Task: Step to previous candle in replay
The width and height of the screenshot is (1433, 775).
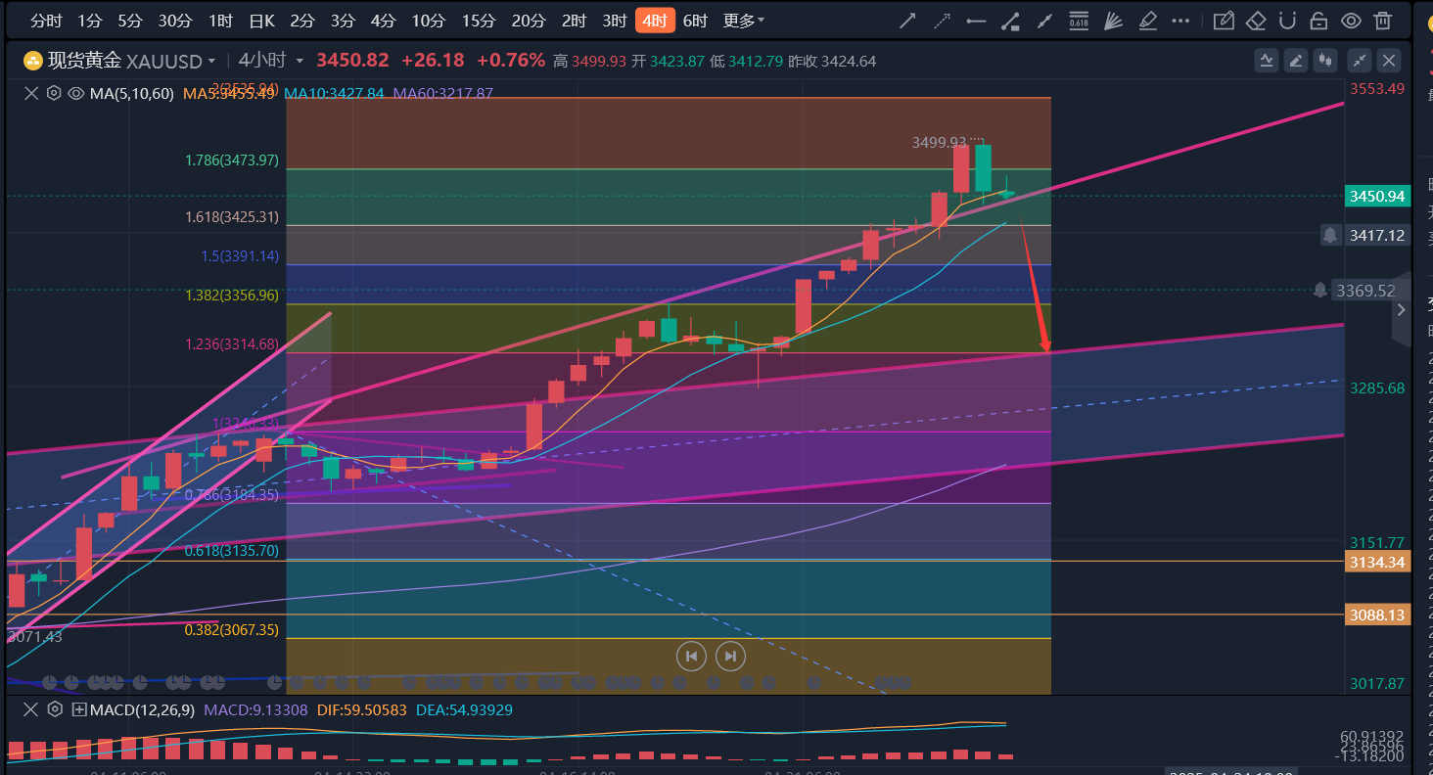Action: 691,656
